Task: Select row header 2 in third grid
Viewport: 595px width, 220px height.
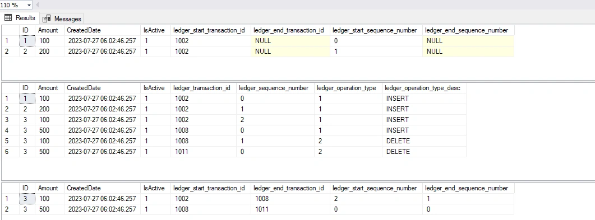Action: point(10,209)
